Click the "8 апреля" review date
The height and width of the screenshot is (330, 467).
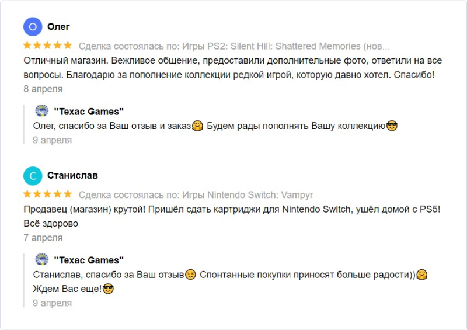pos(43,89)
